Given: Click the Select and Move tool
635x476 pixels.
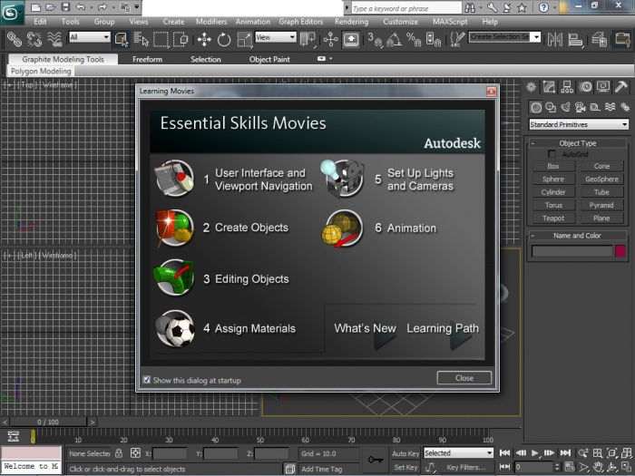Looking at the screenshot, I should point(203,39).
